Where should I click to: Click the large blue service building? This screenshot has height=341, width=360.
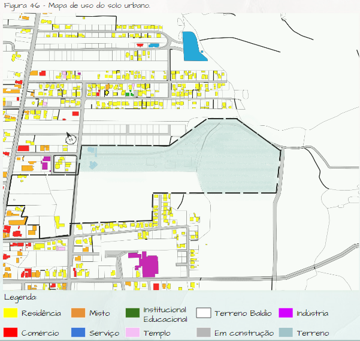pyautogui.click(x=193, y=46)
